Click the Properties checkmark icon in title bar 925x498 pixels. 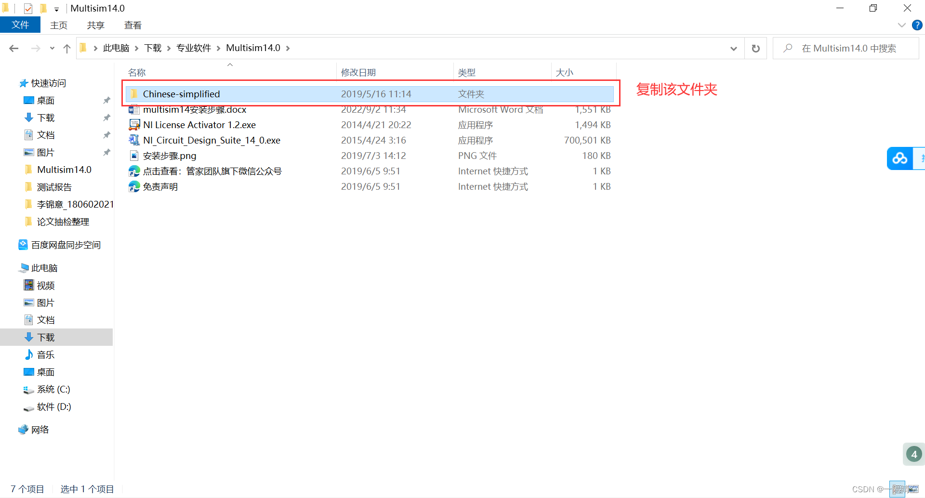28,8
